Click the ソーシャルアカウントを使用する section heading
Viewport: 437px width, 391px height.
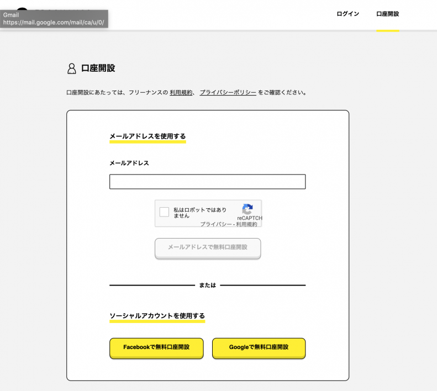pyautogui.click(x=157, y=316)
